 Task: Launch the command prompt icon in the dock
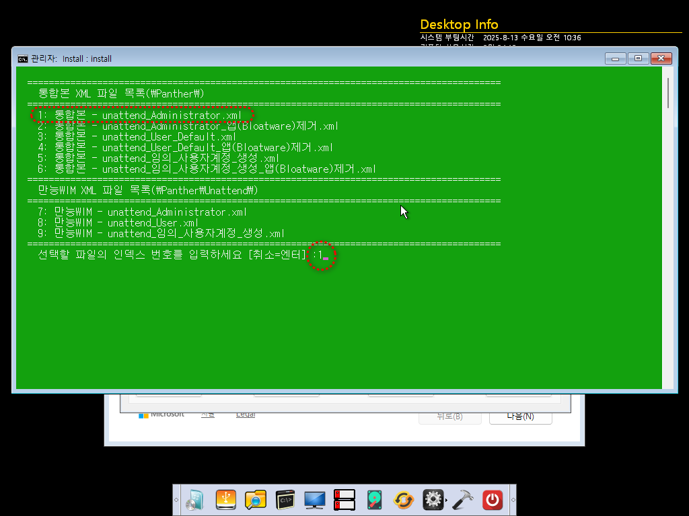point(285,500)
